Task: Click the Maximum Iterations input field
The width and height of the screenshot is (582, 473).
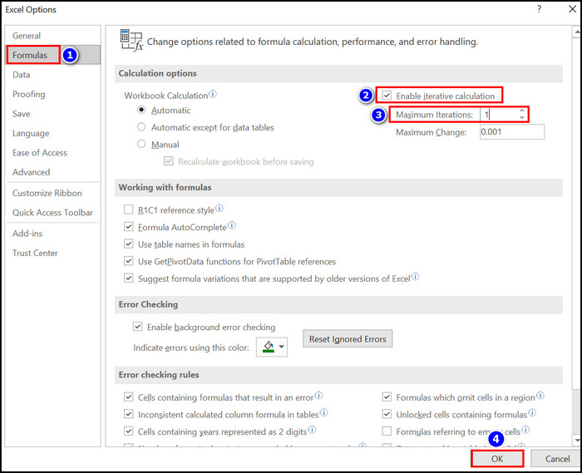Action: (x=499, y=114)
